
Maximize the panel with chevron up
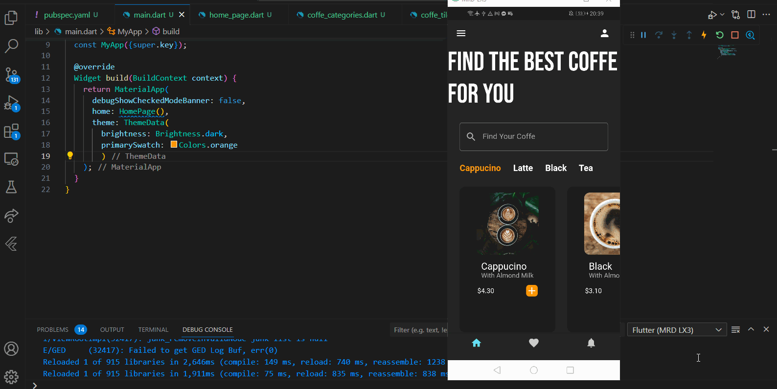[x=751, y=329]
